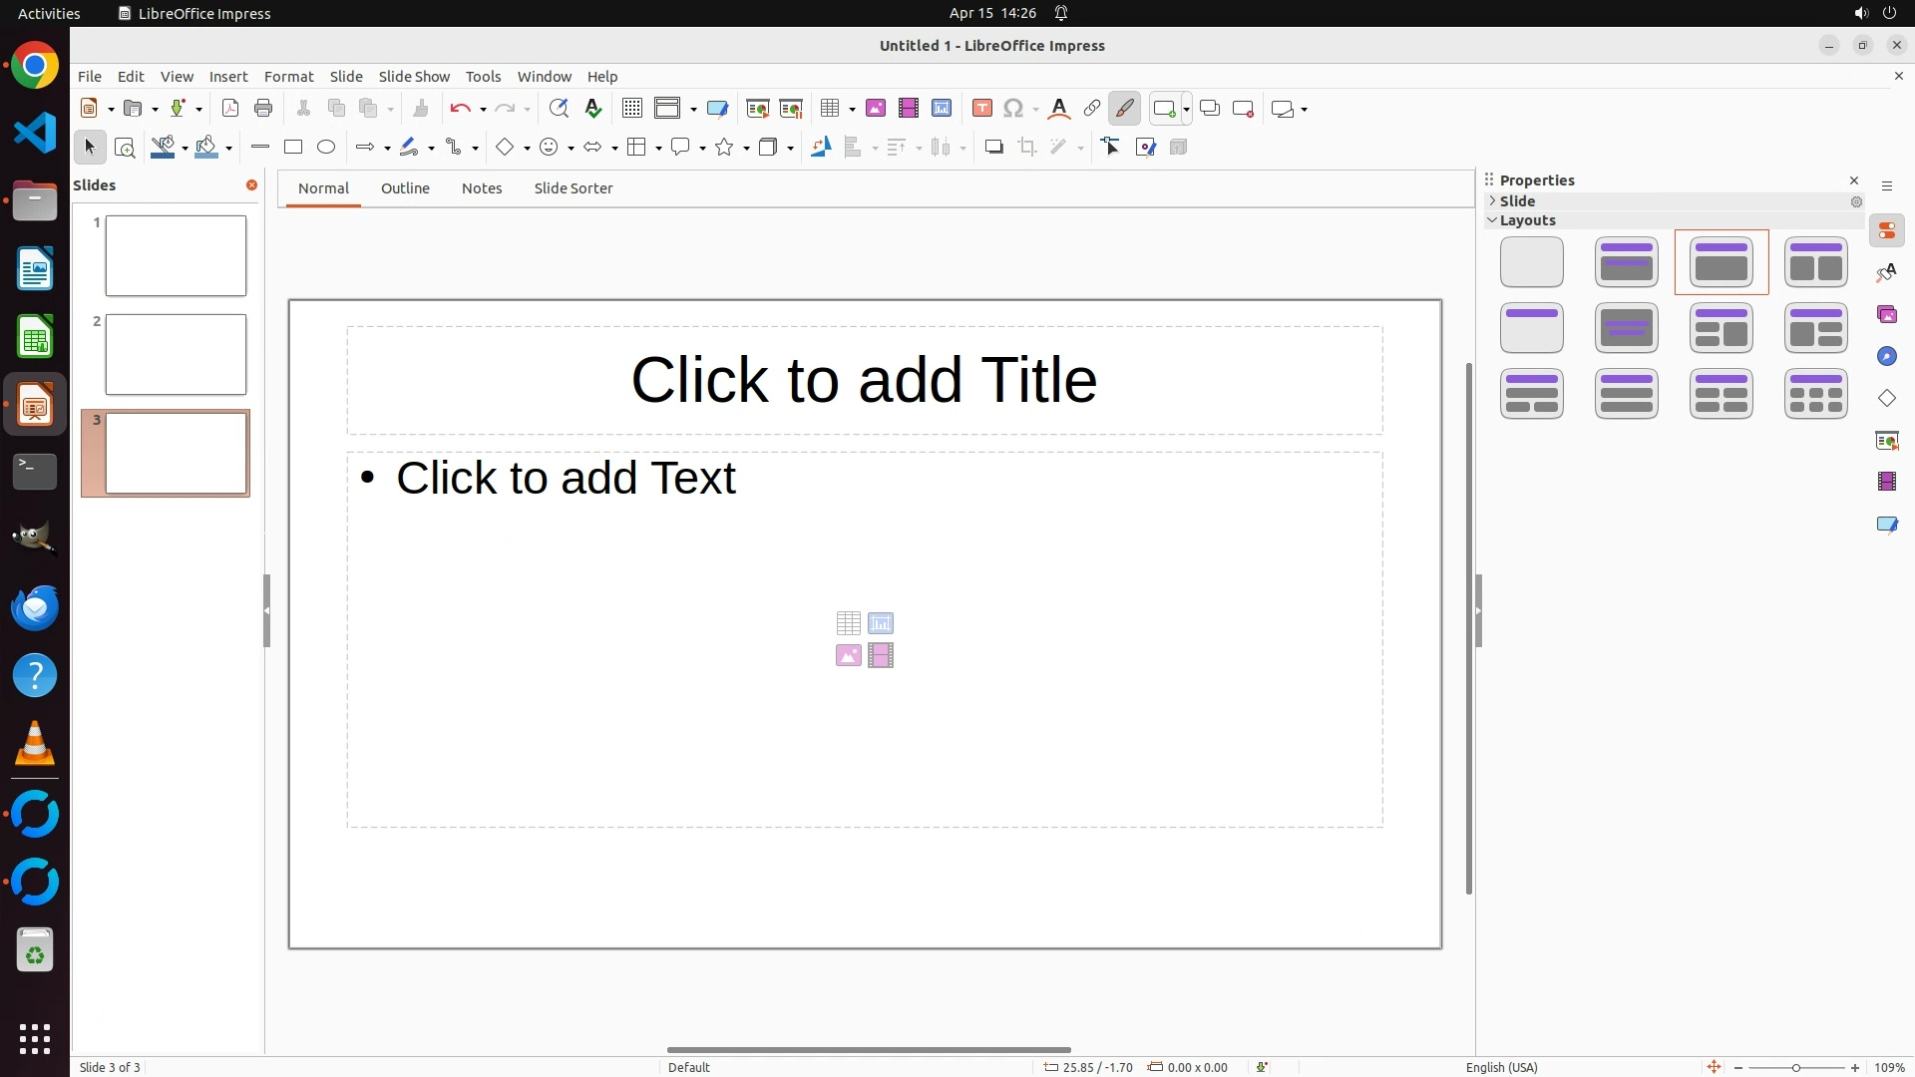Screen dimensions: 1915x1077
Task: Click the Export as PDF icon
Action: [x=230, y=109]
